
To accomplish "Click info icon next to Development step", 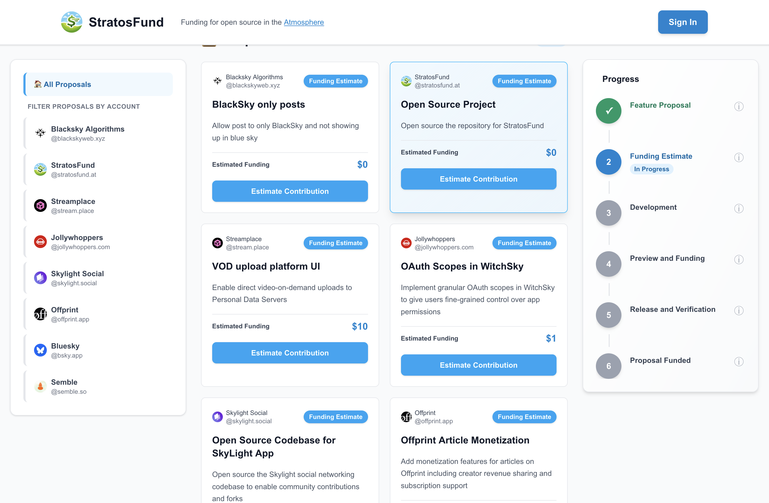I will pos(739,208).
